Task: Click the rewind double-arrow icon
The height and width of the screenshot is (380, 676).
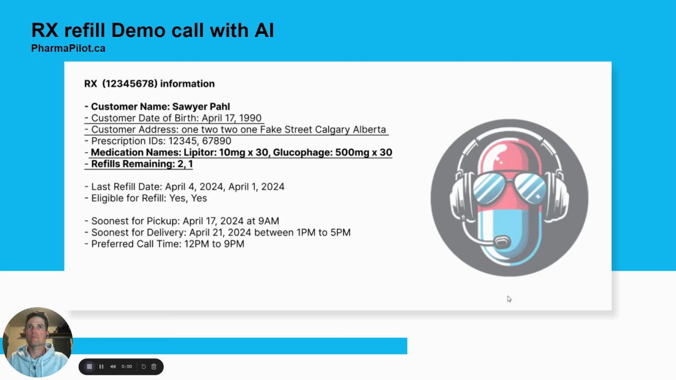Action: click(113, 366)
